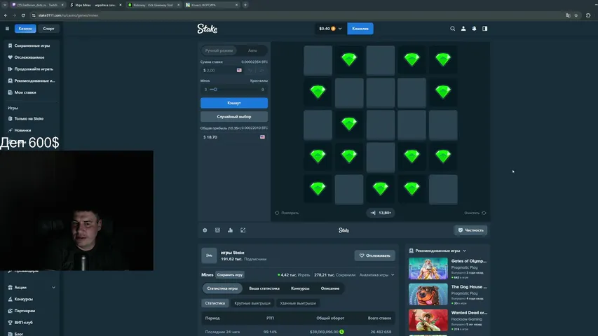Open game settings gear below the board
This screenshot has width=598, height=336.
(x=205, y=230)
